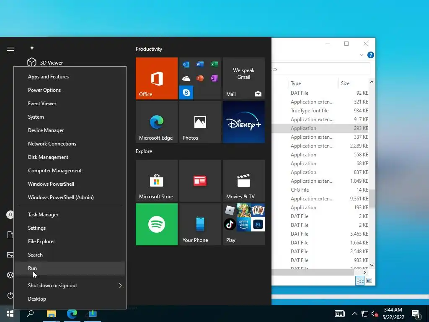Click the Power icon in Start sidebar

click(x=10, y=295)
